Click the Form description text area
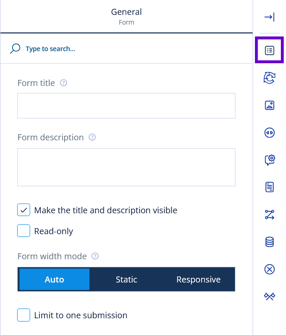This screenshot has height=335, width=286. coord(126,167)
